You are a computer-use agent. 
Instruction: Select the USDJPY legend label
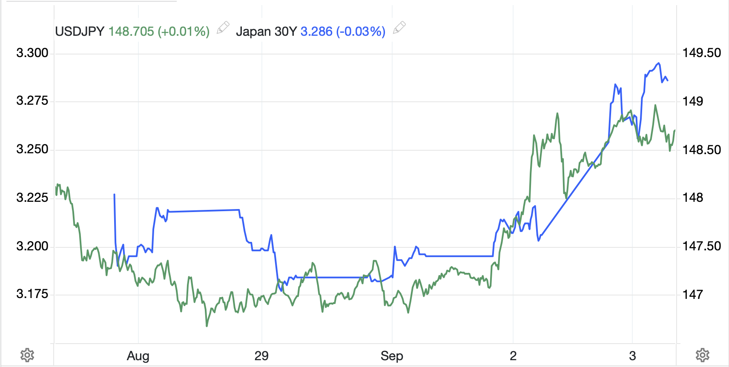click(x=80, y=32)
